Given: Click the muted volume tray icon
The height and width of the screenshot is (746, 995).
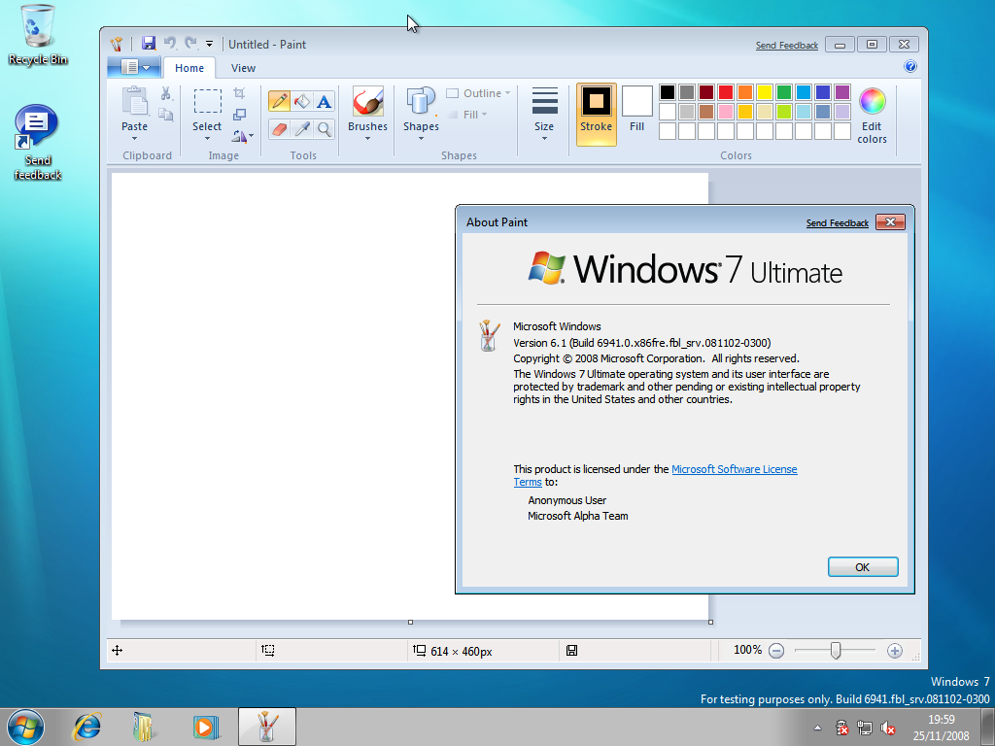Looking at the screenshot, I should (888, 728).
